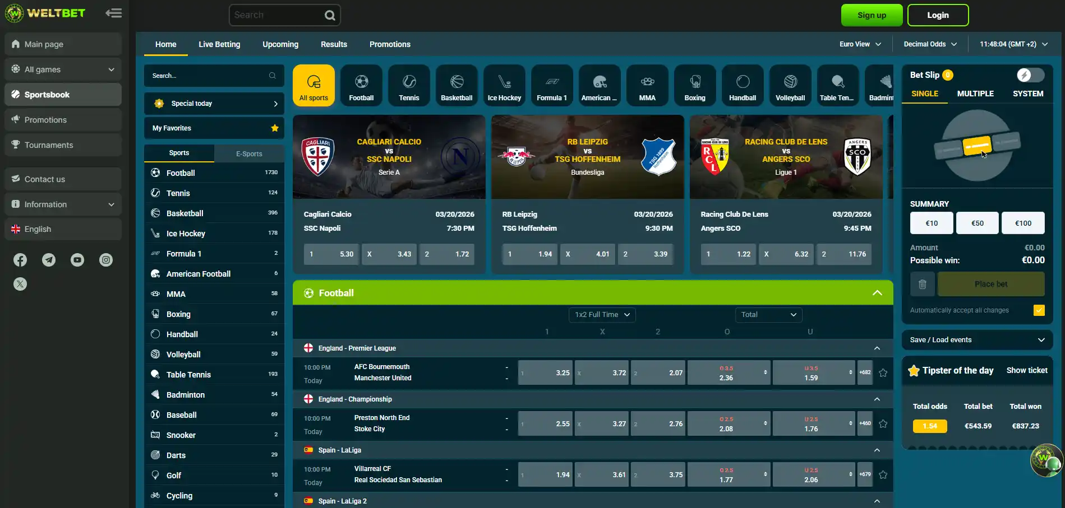Viewport: 1065px width, 508px height.
Task: Select the Ice Hockey sport icon tile
Action: pyautogui.click(x=504, y=86)
